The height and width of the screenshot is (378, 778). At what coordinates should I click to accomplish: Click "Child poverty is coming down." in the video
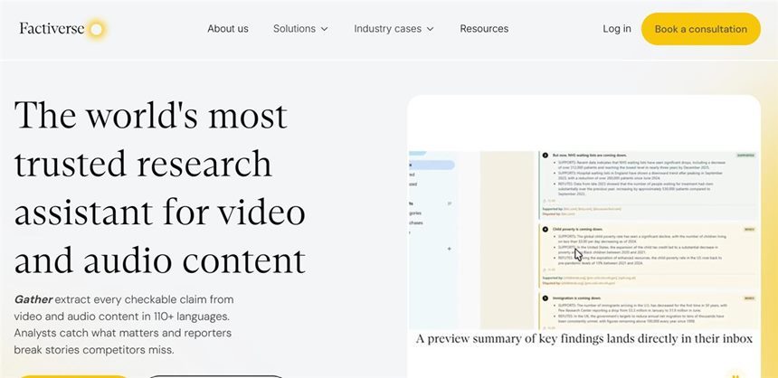pos(577,229)
